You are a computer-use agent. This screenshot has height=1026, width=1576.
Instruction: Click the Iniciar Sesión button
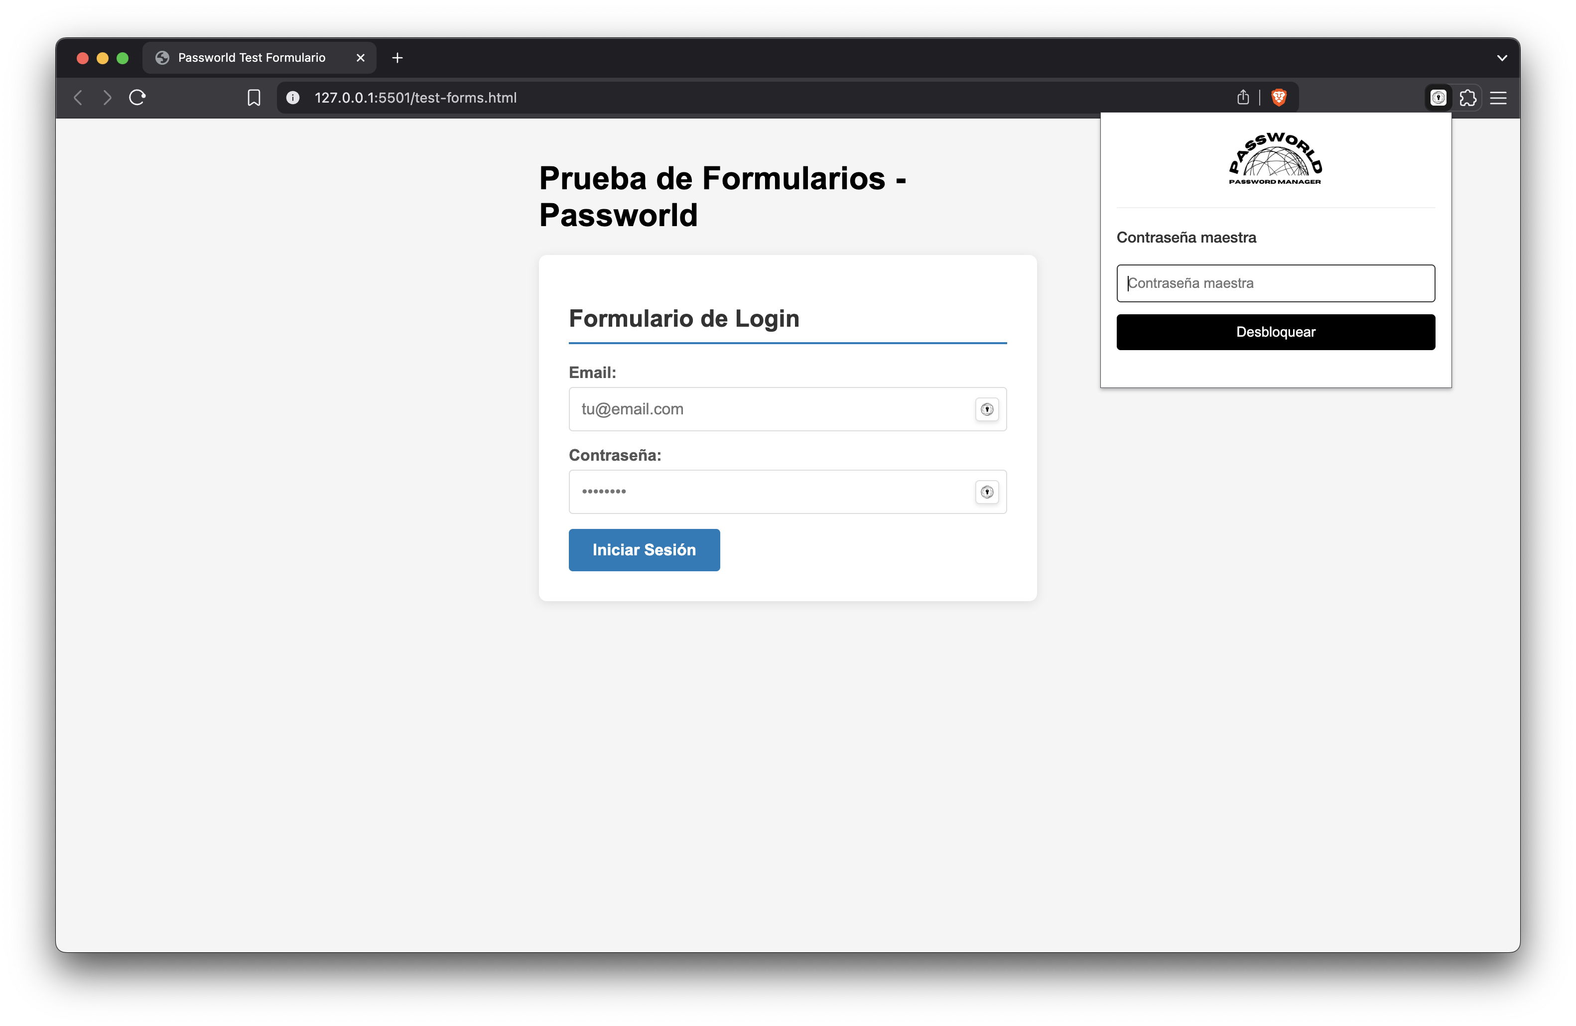[x=645, y=550]
